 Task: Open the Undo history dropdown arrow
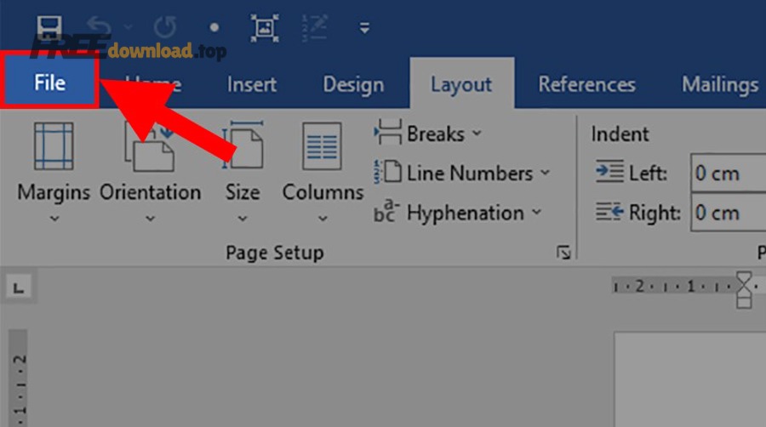pyautogui.click(x=128, y=27)
